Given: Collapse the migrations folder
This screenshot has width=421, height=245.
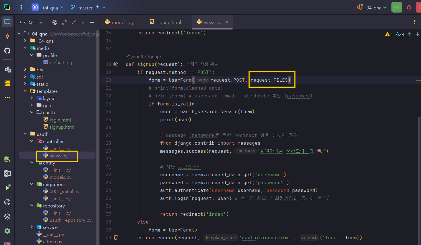Looking at the screenshot, I should click(32, 184).
